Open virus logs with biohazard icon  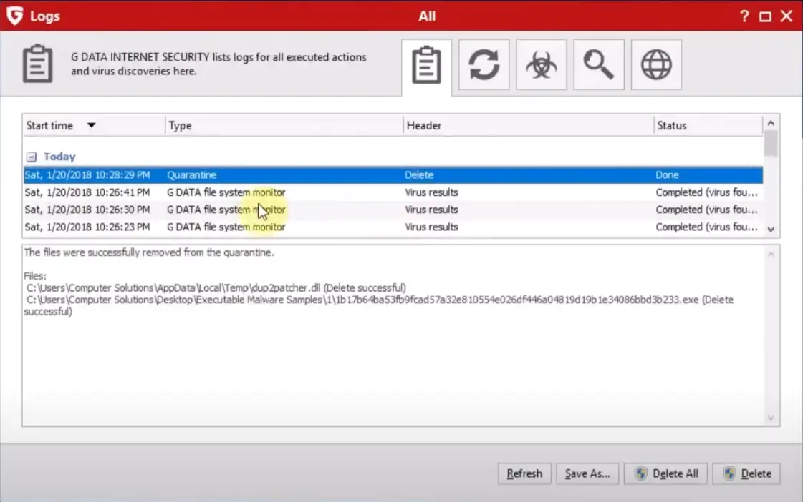[x=542, y=65]
